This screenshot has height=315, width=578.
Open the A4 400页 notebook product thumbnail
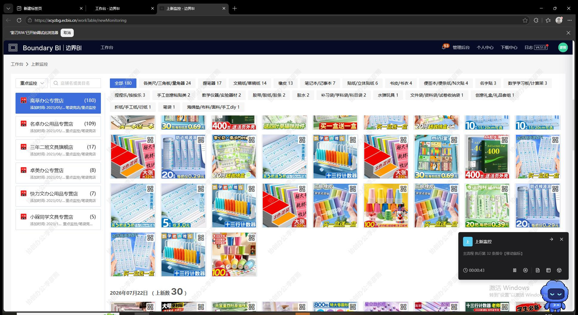coord(487,157)
